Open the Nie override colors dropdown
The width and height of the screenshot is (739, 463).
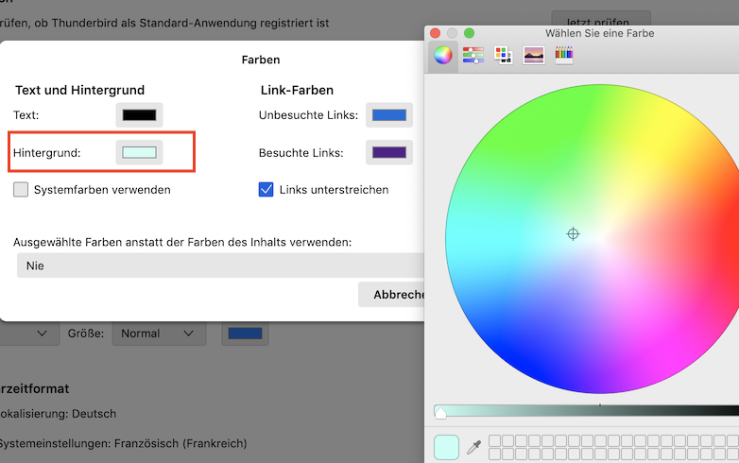click(x=219, y=266)
